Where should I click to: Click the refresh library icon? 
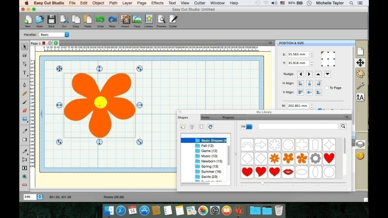coord(211,127)
